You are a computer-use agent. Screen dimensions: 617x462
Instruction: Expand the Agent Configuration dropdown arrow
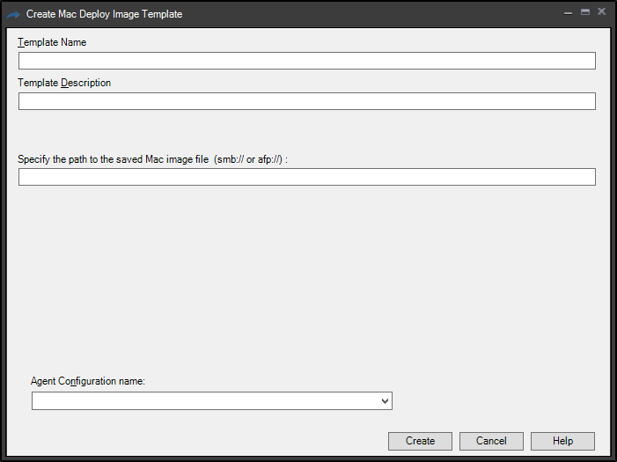[x=385, y=401]
